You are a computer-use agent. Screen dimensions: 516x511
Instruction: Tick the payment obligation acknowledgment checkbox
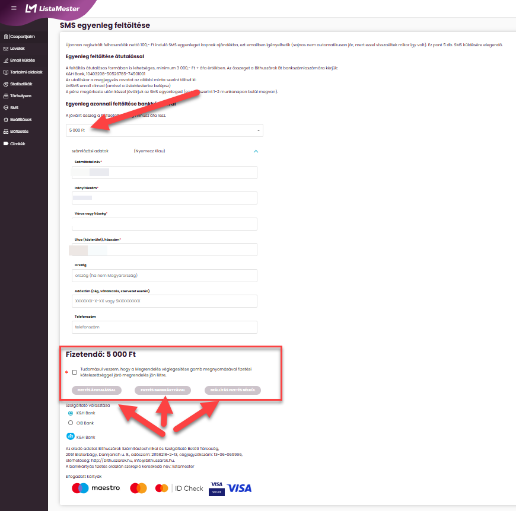coord(74,372)
